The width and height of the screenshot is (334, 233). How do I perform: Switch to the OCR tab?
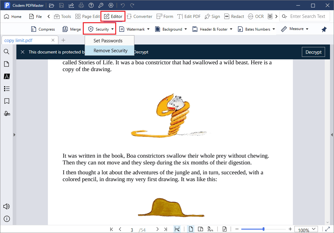[x=256, y=16]
